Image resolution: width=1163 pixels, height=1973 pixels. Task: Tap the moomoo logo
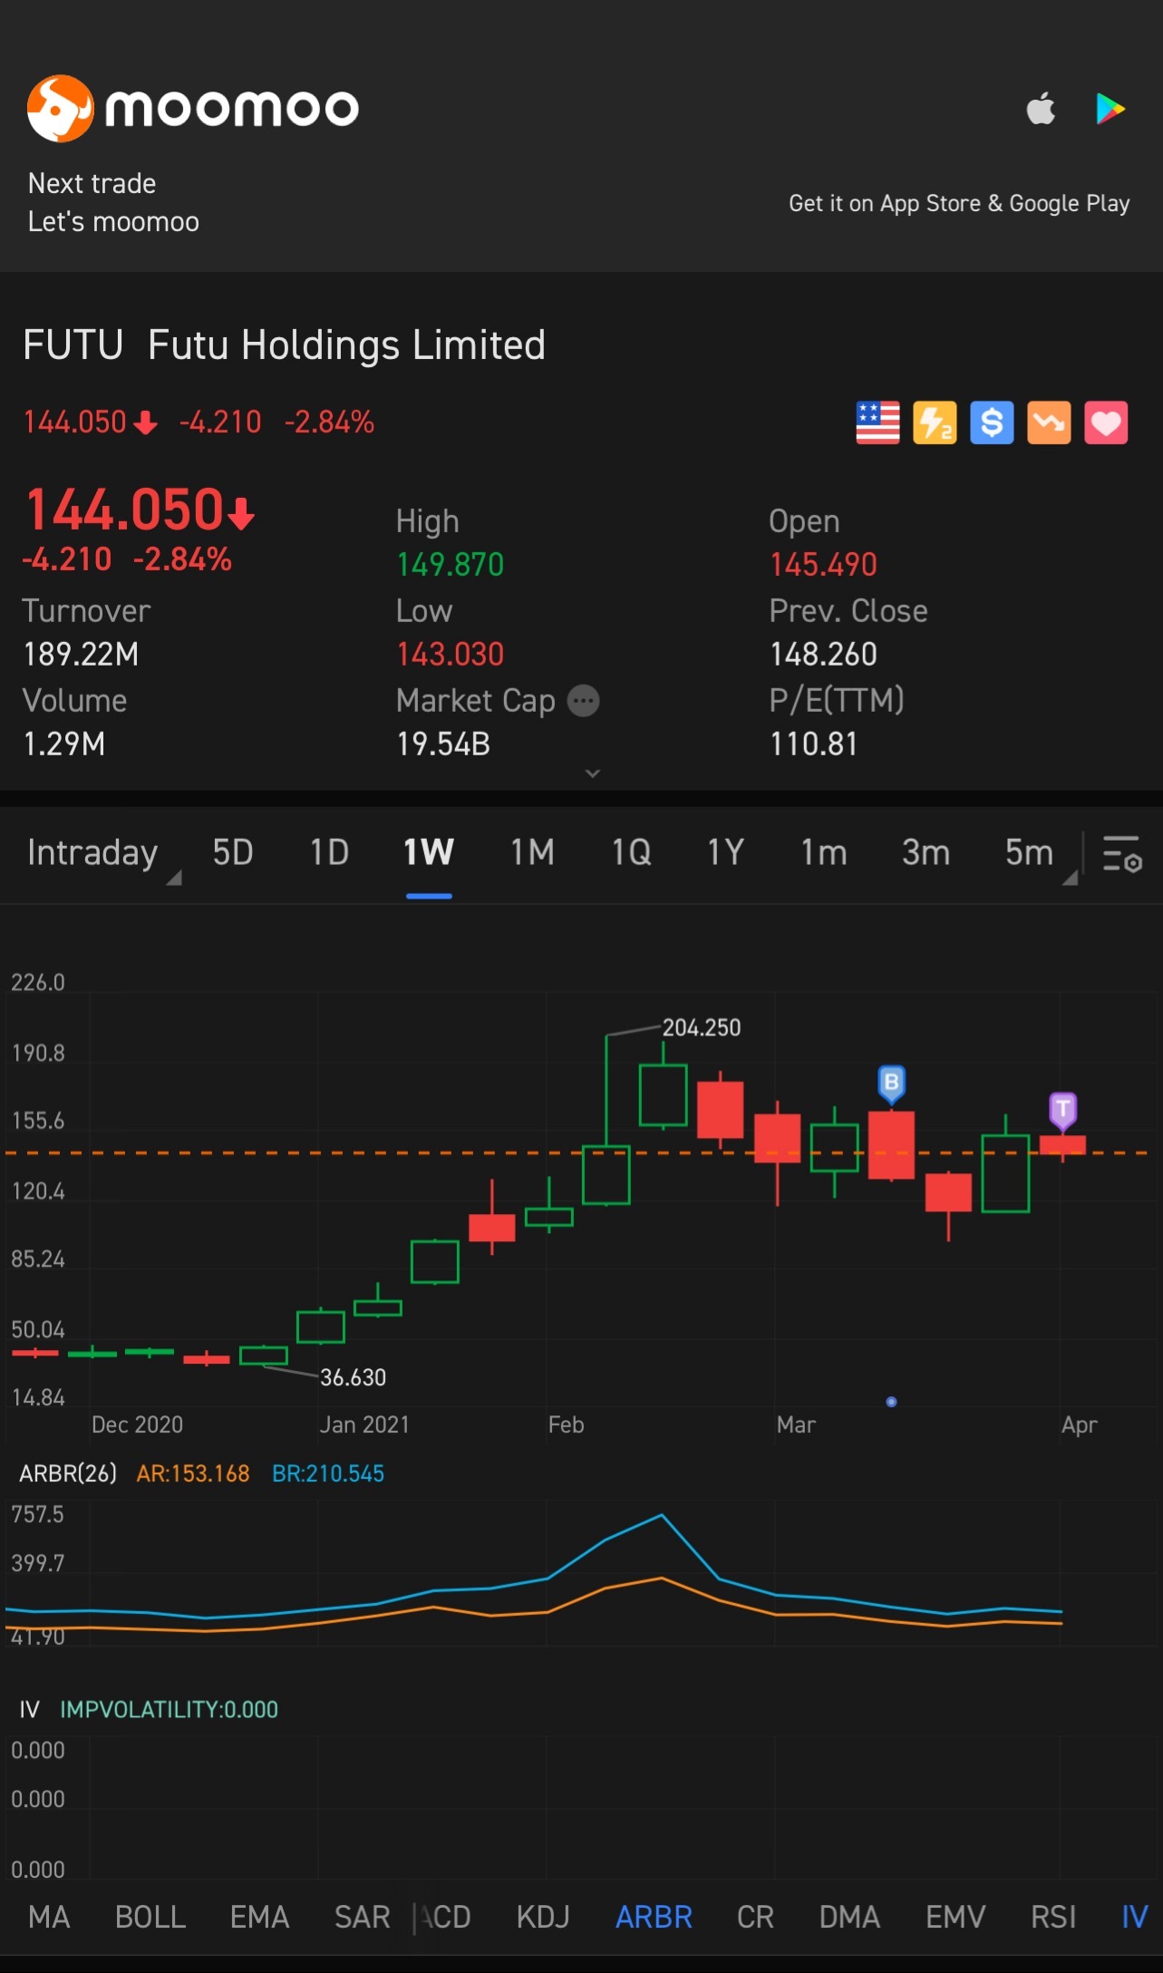[x=193, y=109]
